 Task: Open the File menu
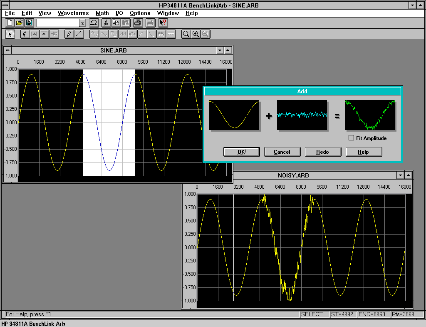[10, 13]
